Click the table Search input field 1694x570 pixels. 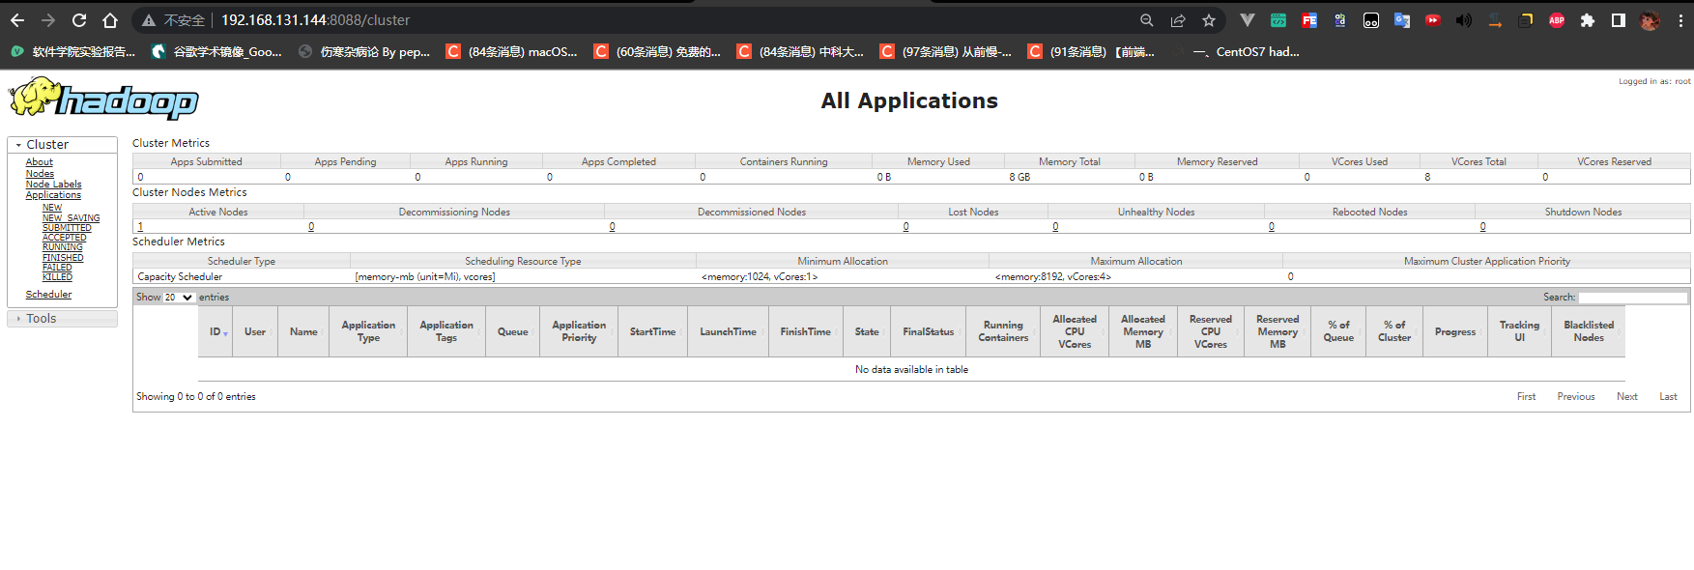tap(1632, 298)
